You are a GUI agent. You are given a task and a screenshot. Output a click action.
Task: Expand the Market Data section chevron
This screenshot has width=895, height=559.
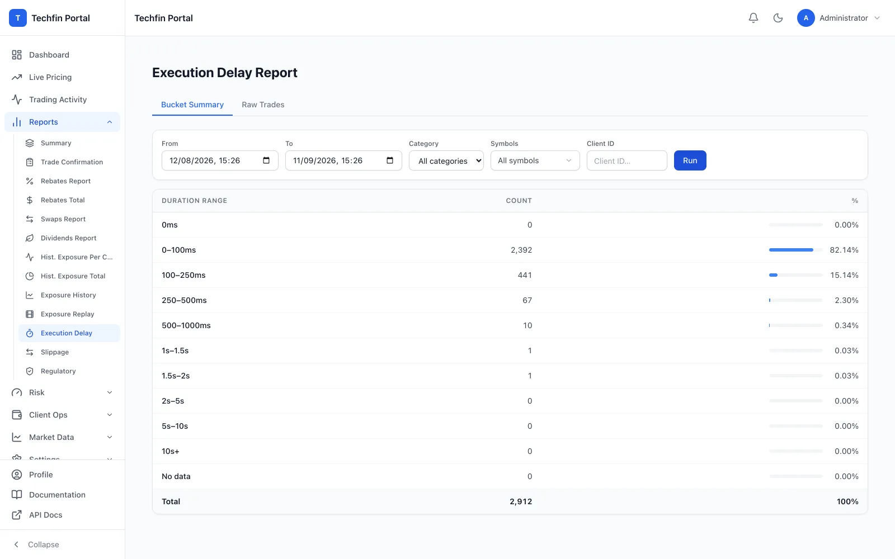[x=110, y=437]
